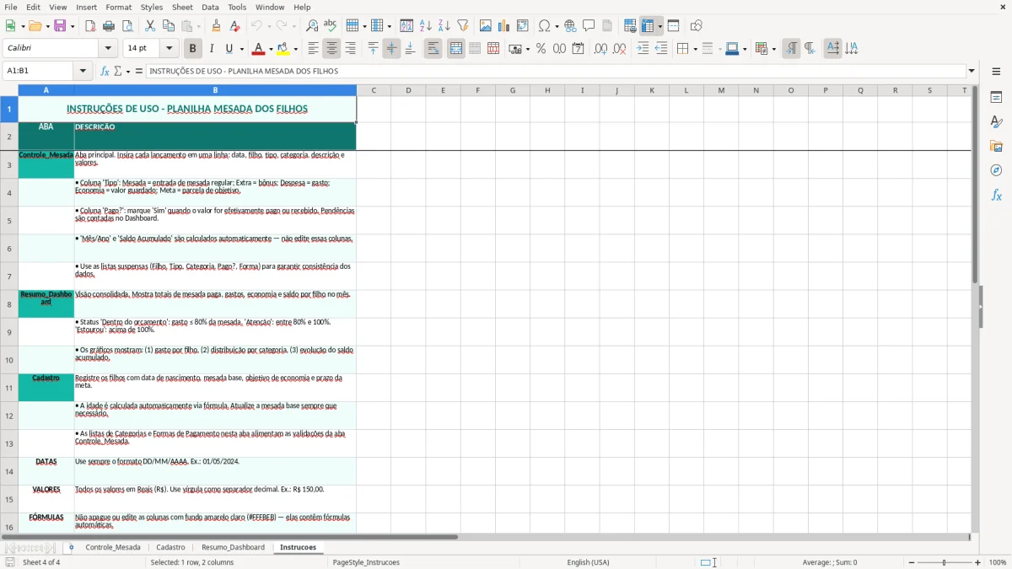Insert a special character (Omega icon)
1012x569 pixels.
[x=545, y=26]
